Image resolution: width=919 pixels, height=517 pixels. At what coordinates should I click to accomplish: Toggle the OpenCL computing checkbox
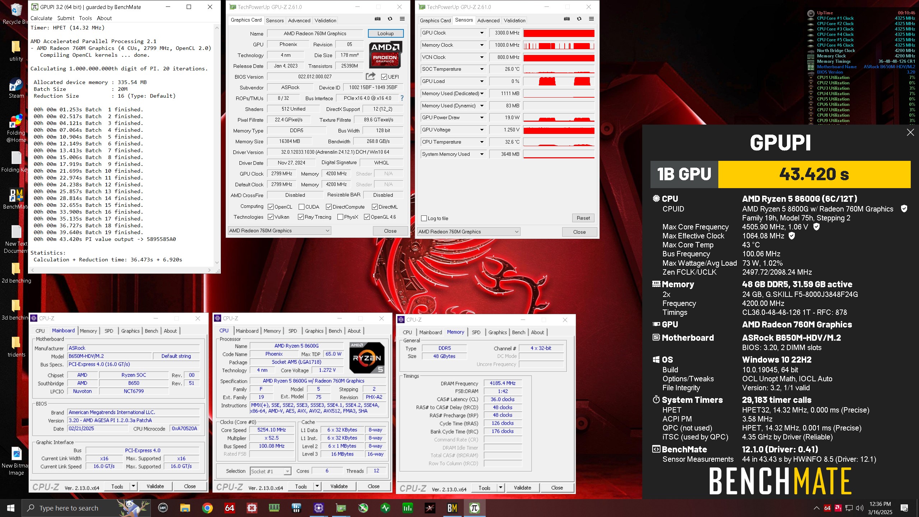click(x=271, y=207)
